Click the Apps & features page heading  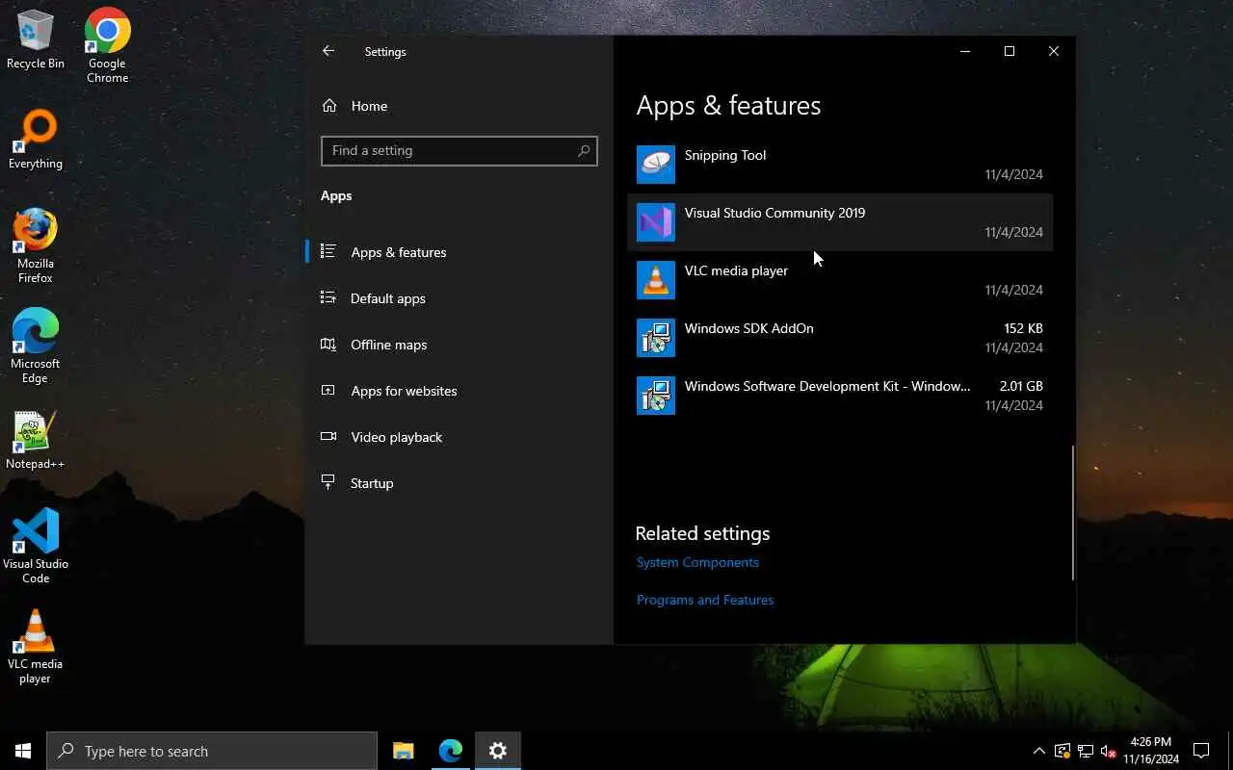[x=728, y=106]
